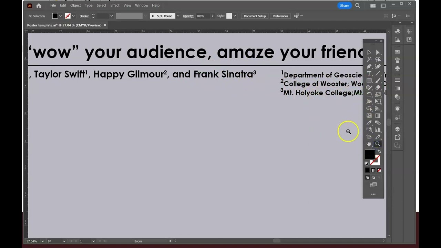Open the Object menu
Screen dimensions: 441x248
(x=75, y=6)
